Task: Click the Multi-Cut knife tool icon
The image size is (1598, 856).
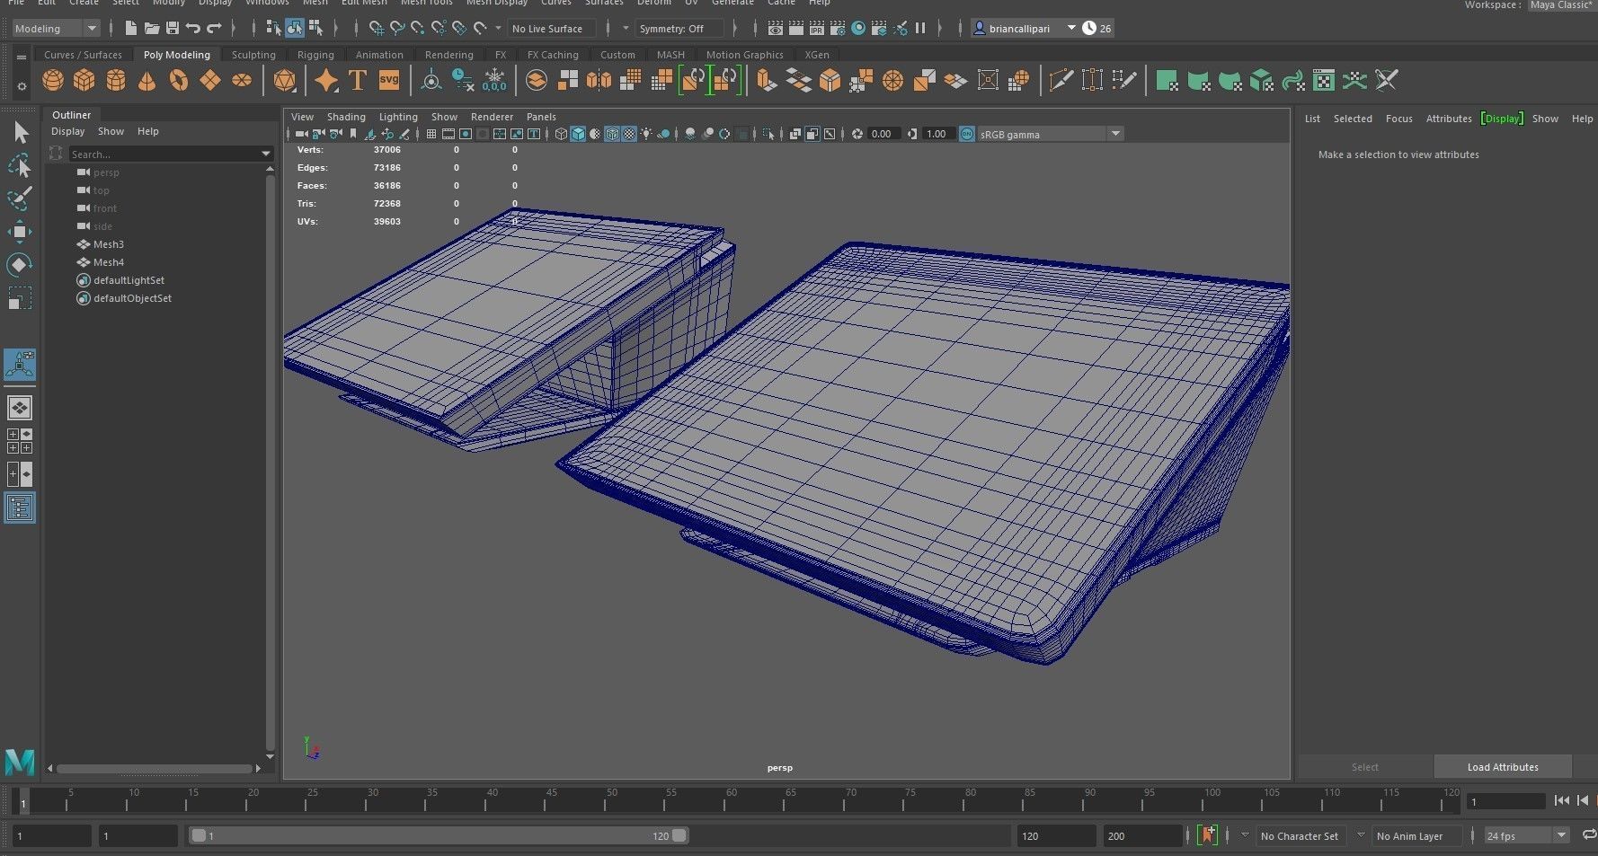Action: tap(1061, 81)
